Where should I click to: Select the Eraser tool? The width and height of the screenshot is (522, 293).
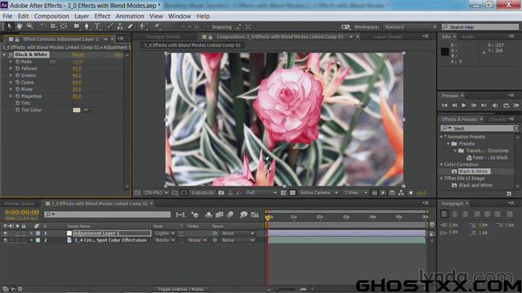tap(130, 26)
